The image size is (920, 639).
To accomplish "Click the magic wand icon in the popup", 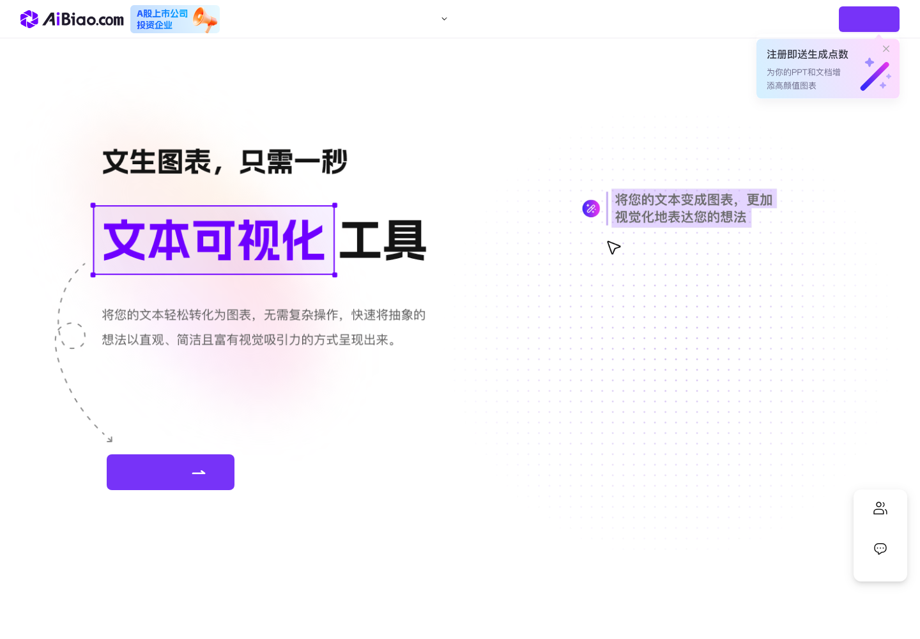I will pyautogui.click(x=875, y=75).
